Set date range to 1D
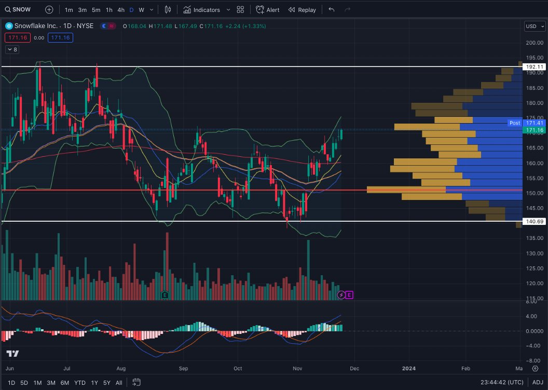548x390 pixels. (11, 383)
